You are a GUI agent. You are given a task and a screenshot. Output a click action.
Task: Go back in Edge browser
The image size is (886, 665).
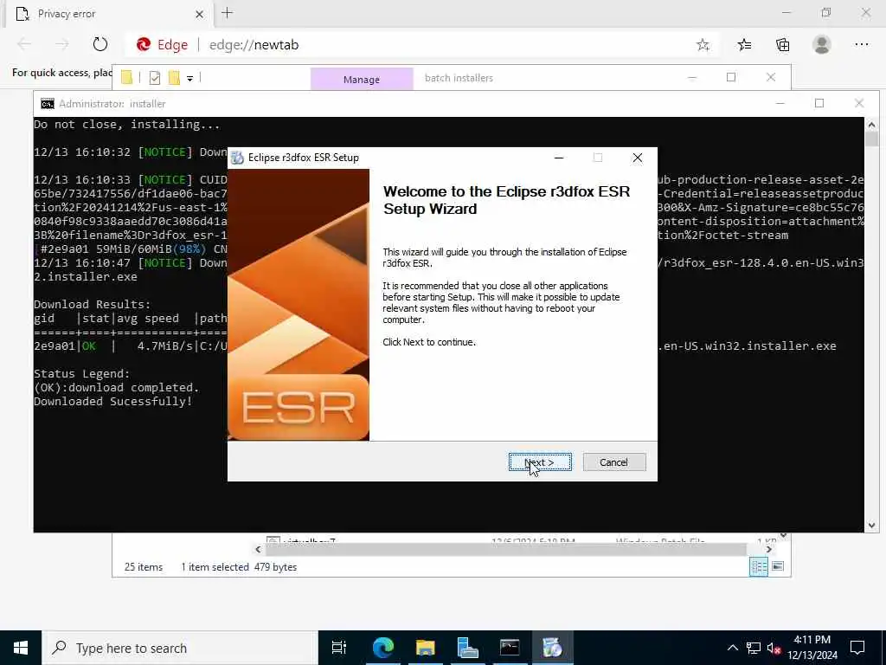pos(24,44)
